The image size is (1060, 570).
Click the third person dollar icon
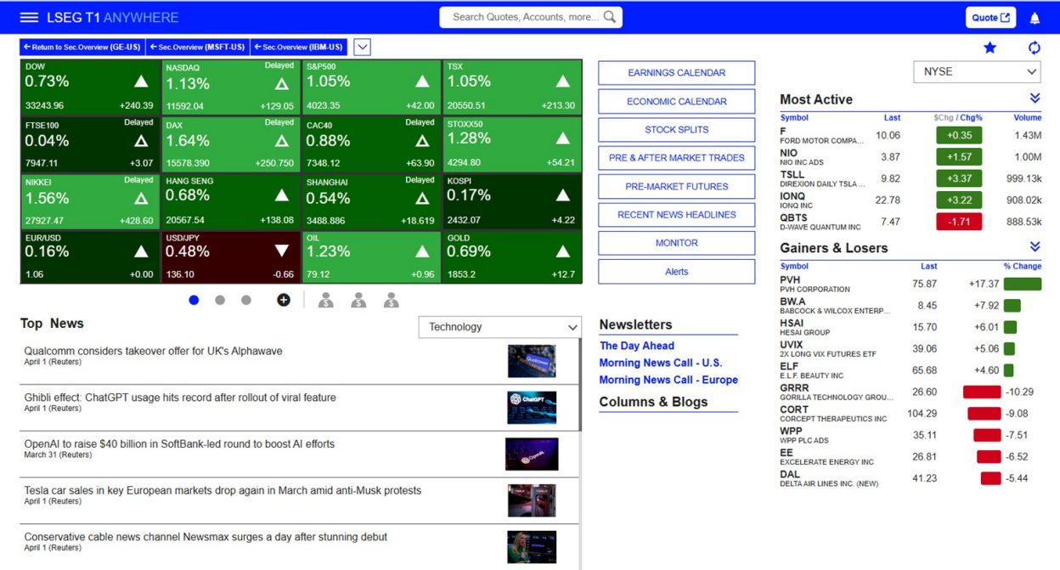tap(391, 300)
